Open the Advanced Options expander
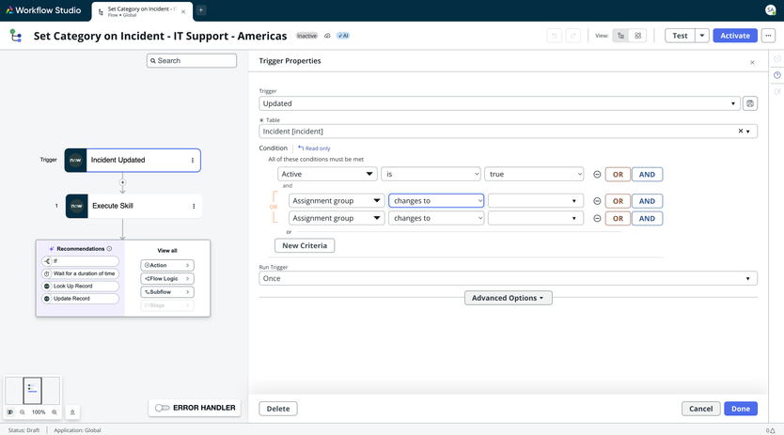The height and width of the screenshot is (435, 784). [x=508, y=298]
